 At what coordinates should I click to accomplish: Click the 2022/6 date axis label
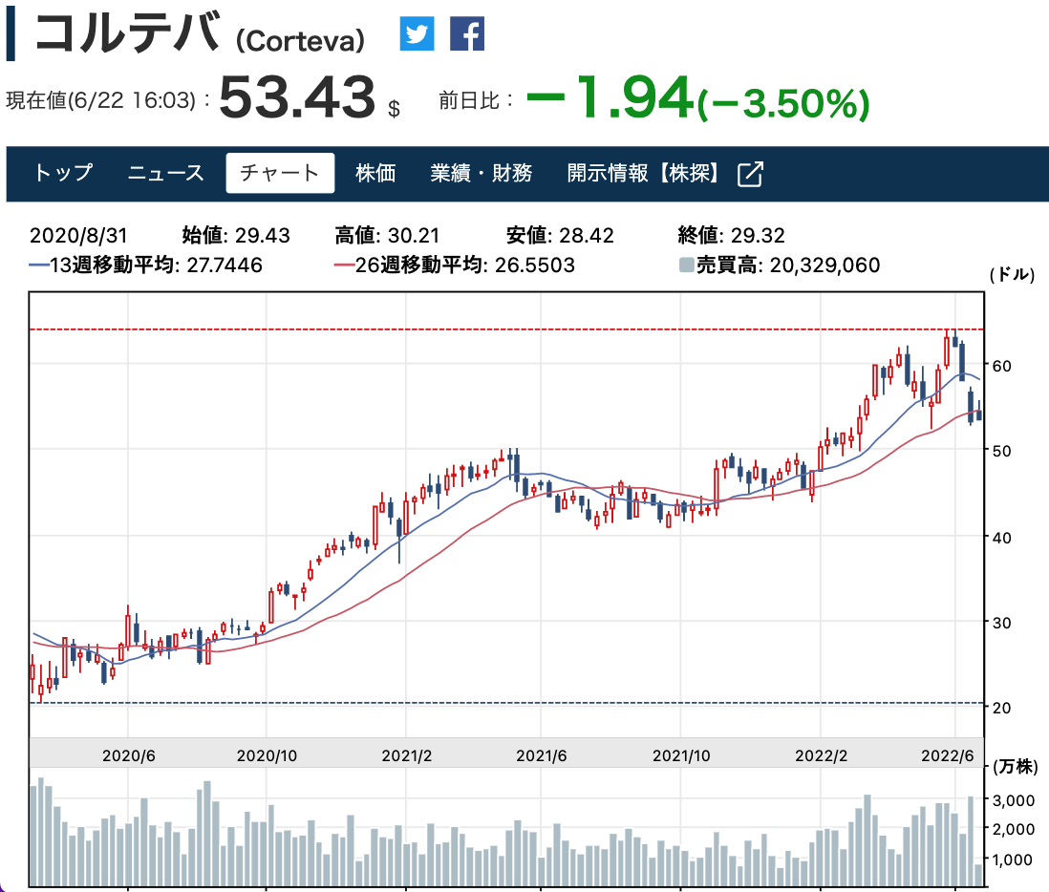(948, 755)
